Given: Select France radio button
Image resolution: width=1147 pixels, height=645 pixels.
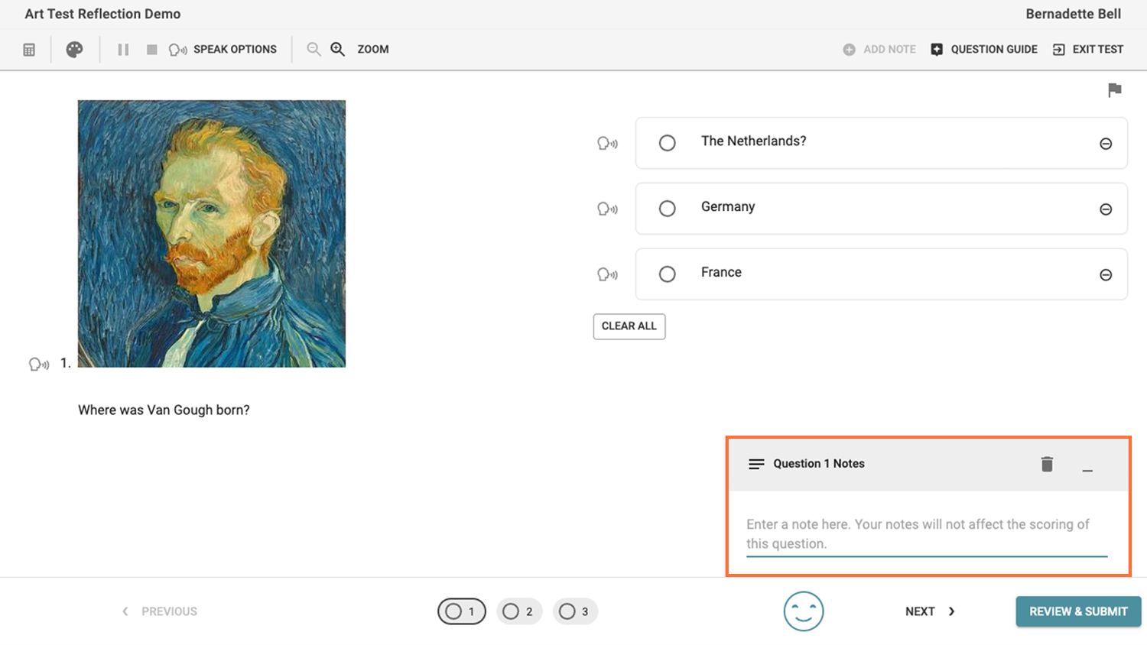Looking at the screenshot, I should coord(668,274).
